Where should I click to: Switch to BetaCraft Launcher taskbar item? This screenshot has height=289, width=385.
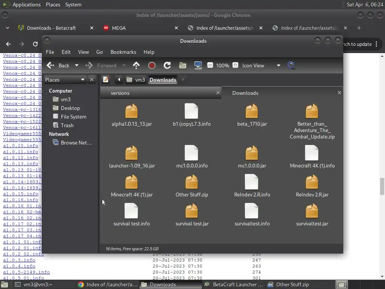tap(233, 284)
